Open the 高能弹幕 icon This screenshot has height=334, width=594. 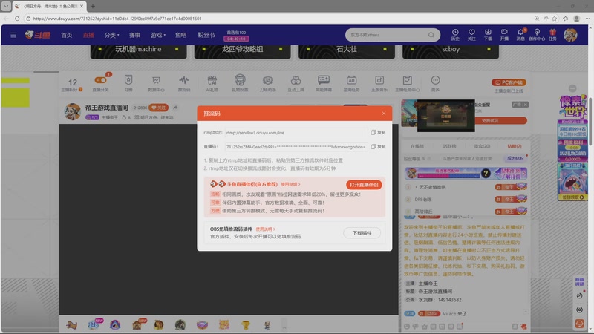(324, 80)
